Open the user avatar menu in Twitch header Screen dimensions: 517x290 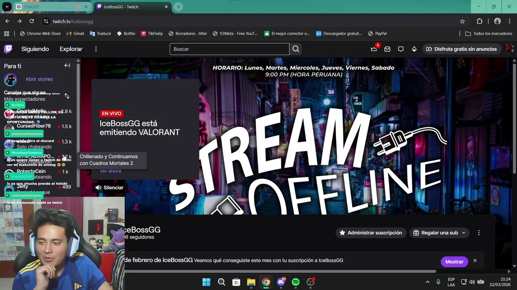click(x=509, y=49)
